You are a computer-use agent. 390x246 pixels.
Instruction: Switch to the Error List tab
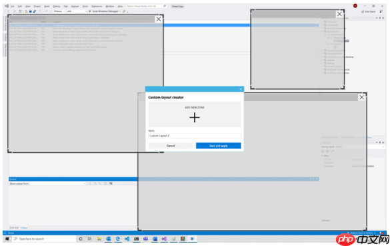click(x=14, y=227)
